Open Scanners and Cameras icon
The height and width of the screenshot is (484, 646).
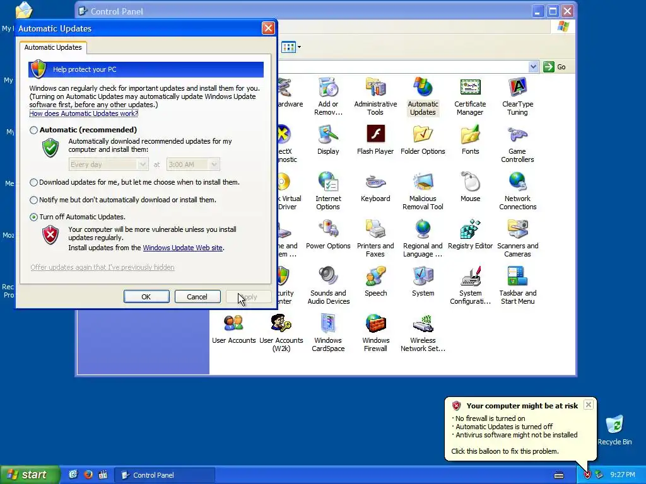517,238
